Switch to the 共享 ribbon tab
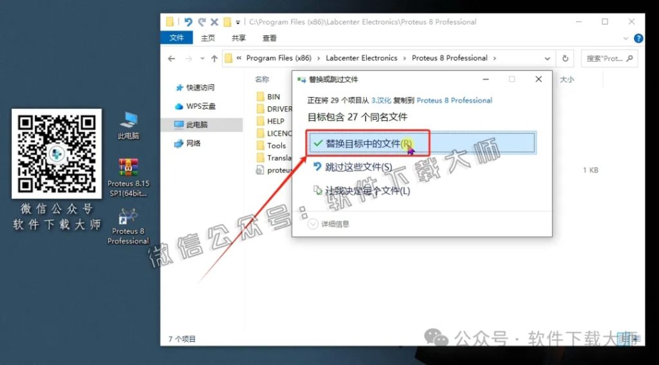This screenshot has height=365, width=659. pos(238,38)
